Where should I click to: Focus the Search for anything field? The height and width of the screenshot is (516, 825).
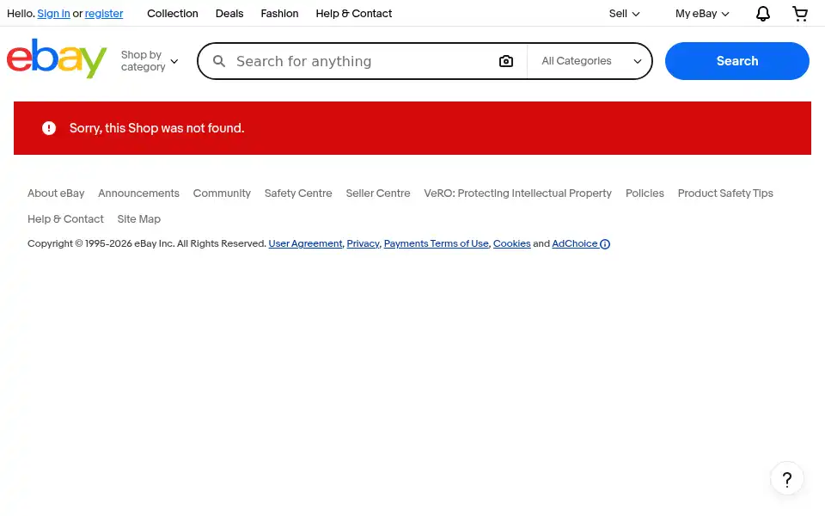click(363, 61)
